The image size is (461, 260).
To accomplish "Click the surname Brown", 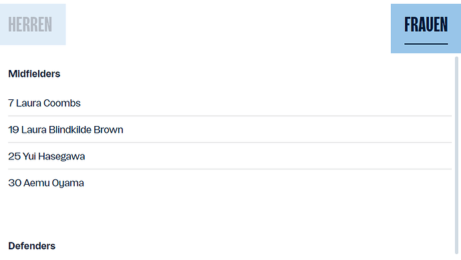I will click(108, 130).
